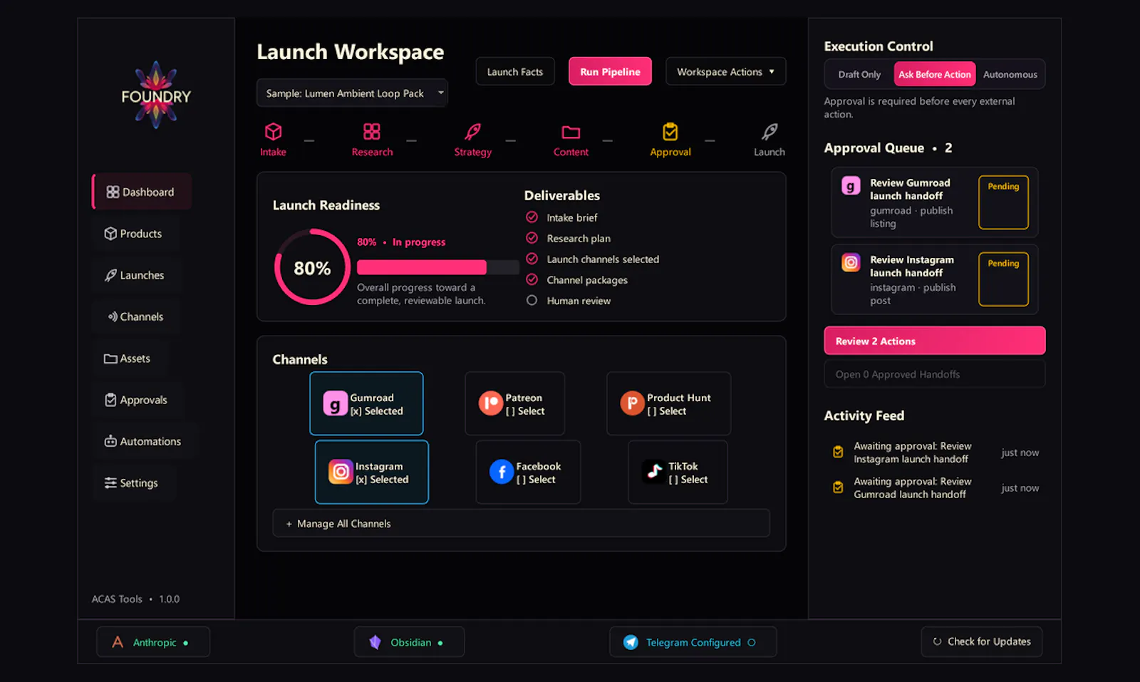The width and height of the screenshot is (1140, 682).
Task: Open Dashboard in the sidebar
Action: (x=142, y=192)
